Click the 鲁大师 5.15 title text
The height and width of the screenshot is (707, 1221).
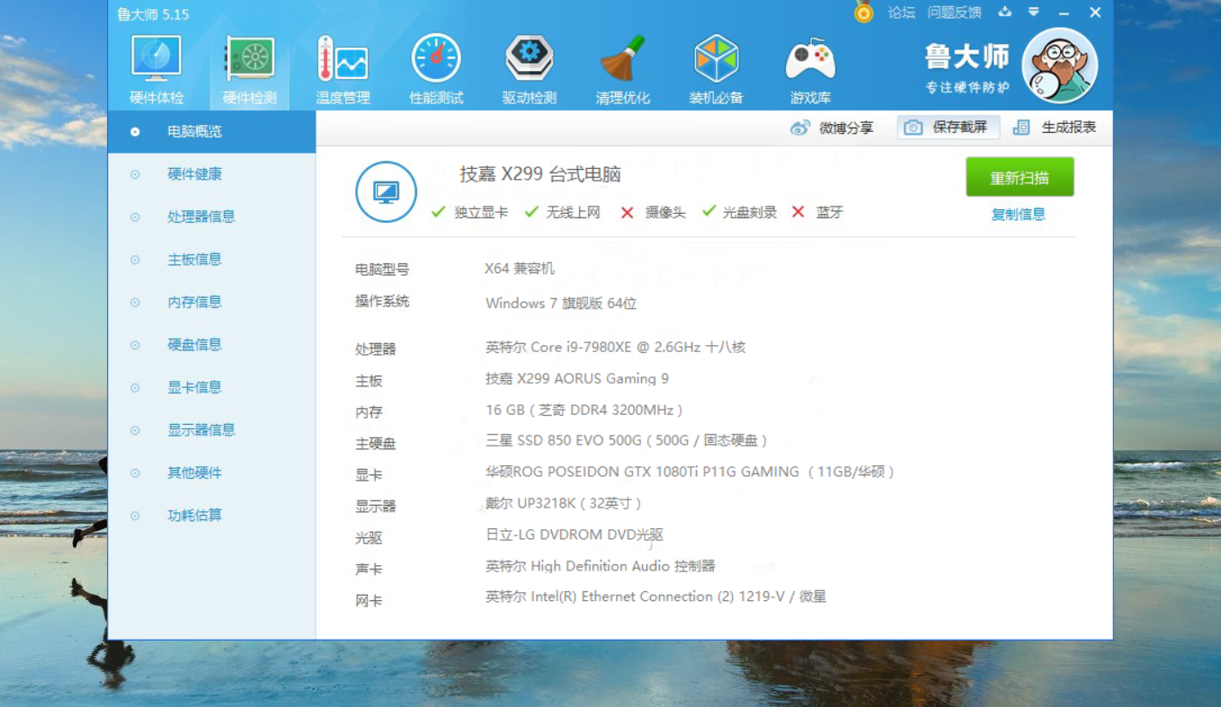153,13
